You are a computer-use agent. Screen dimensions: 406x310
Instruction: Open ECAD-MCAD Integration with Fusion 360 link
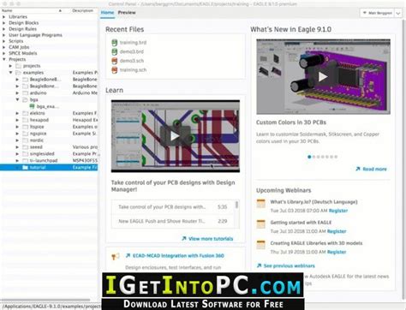(178, 256)
